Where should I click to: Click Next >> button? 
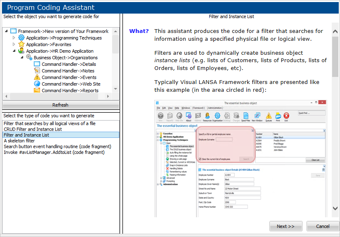pyautogui.click(x=286, y=226)
